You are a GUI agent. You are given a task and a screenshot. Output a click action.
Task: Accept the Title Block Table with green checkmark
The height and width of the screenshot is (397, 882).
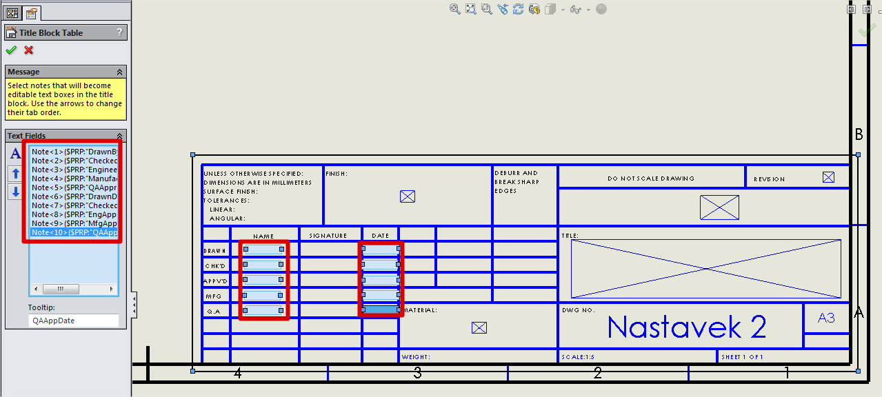[11, 50]
